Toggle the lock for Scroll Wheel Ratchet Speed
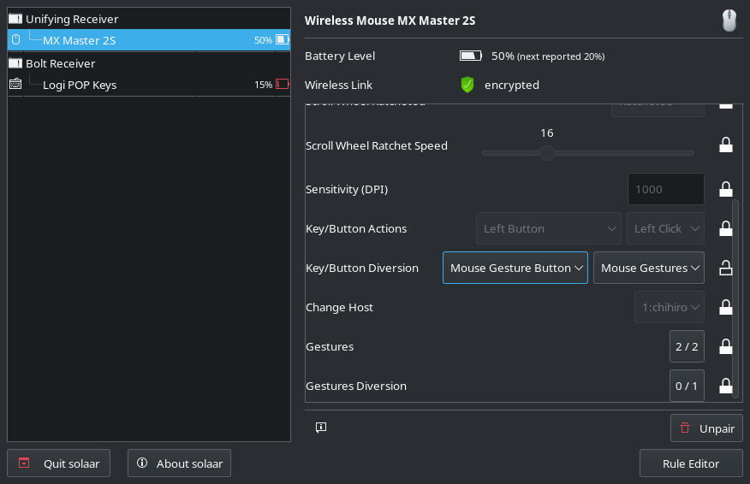The image size is (750, 484). click(726, 145)
